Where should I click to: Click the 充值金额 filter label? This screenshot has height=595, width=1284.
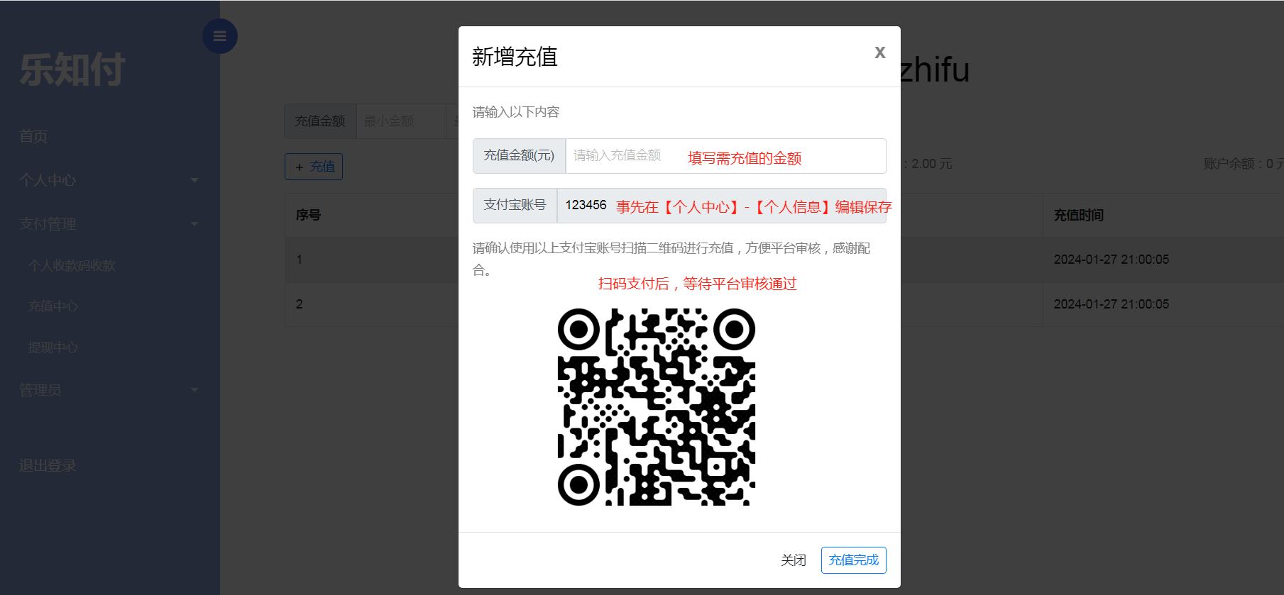[x=320, y=121]
